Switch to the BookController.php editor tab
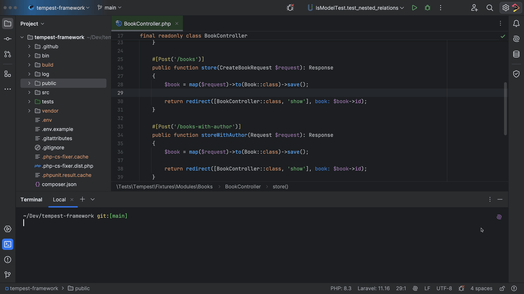The height and width of the screenshot is (294, 524). pyautogui.click(x=147, y=24)
